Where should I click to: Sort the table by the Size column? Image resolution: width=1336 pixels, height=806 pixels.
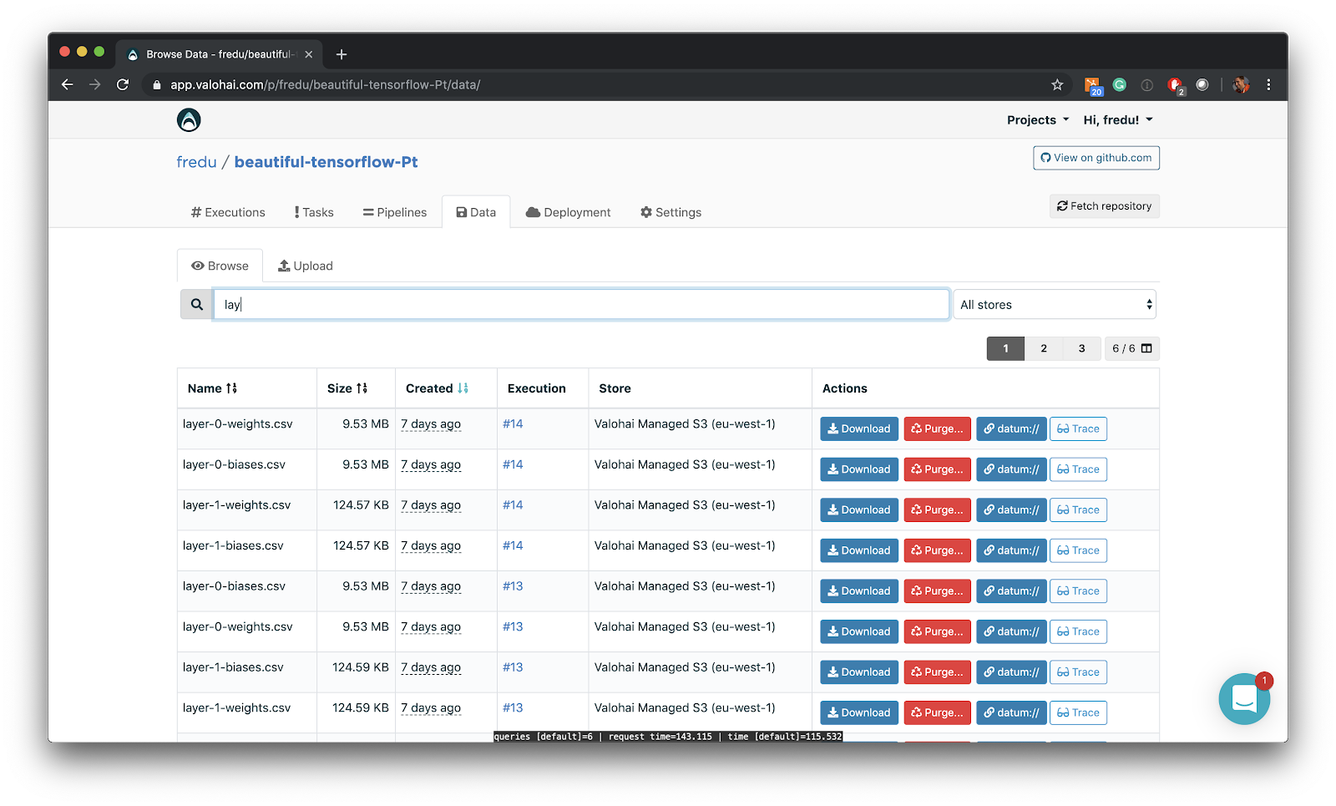click(347, 388)
